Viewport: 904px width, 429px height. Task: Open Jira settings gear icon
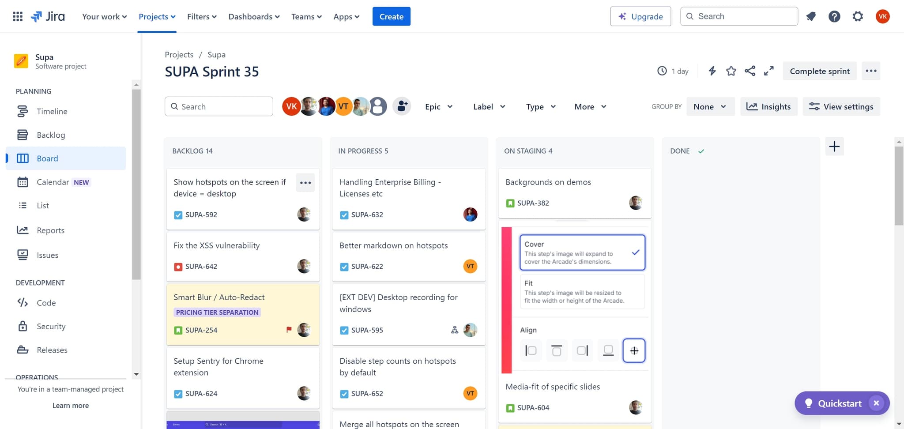[x=857, y=17]
